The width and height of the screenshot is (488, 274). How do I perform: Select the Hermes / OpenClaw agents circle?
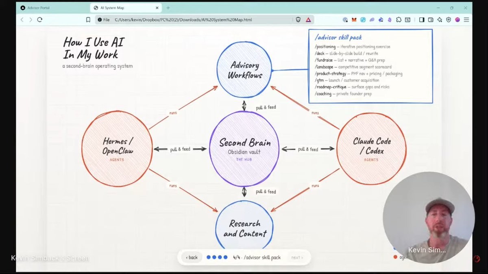(x=117, y=149)
